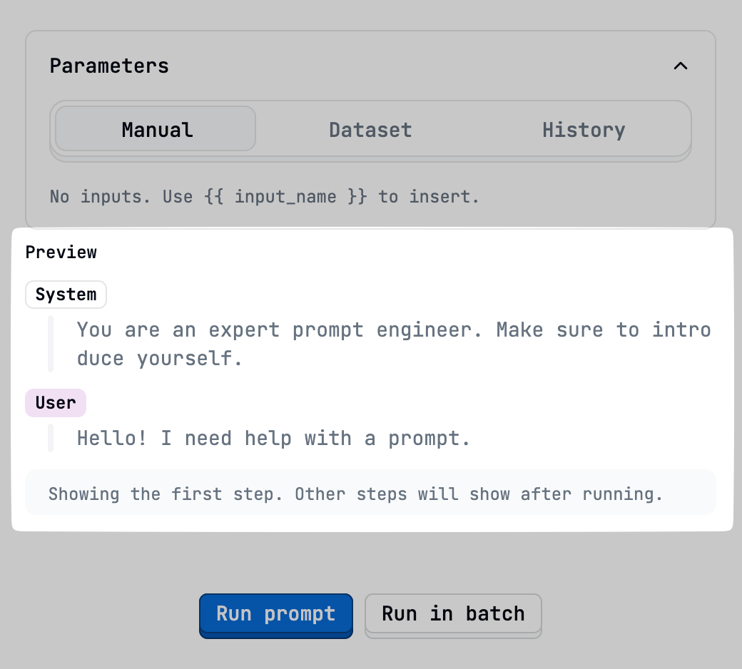Click the chevron beside Parameters
This screenshot has width=742, height=669.
[x=680, y=66]
